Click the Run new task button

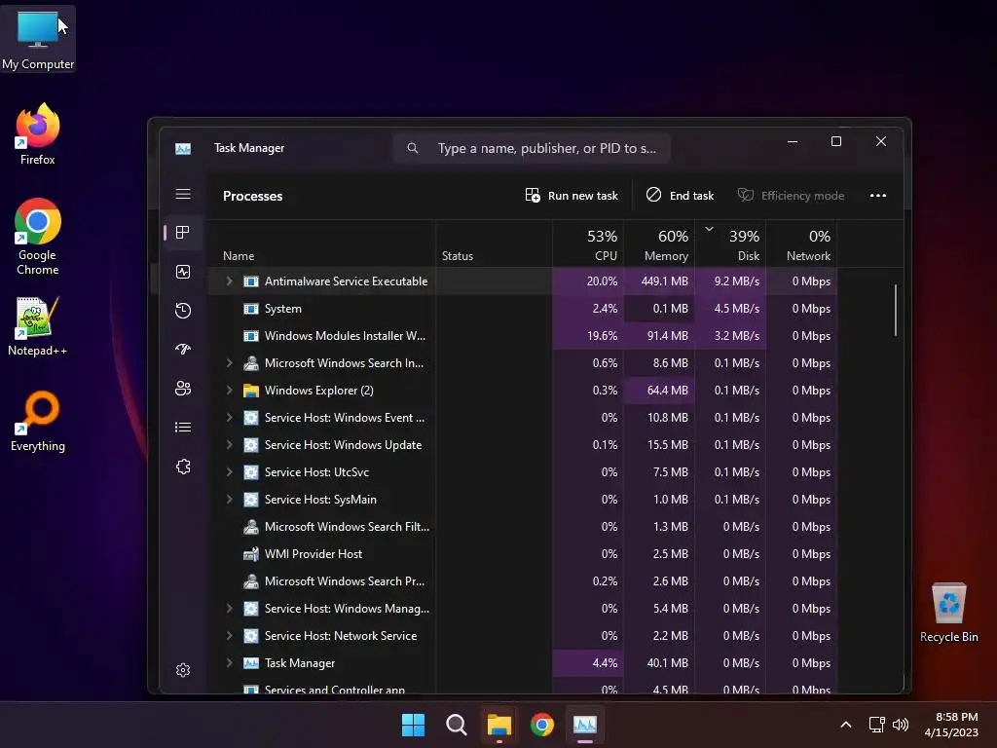pos(572,196)
